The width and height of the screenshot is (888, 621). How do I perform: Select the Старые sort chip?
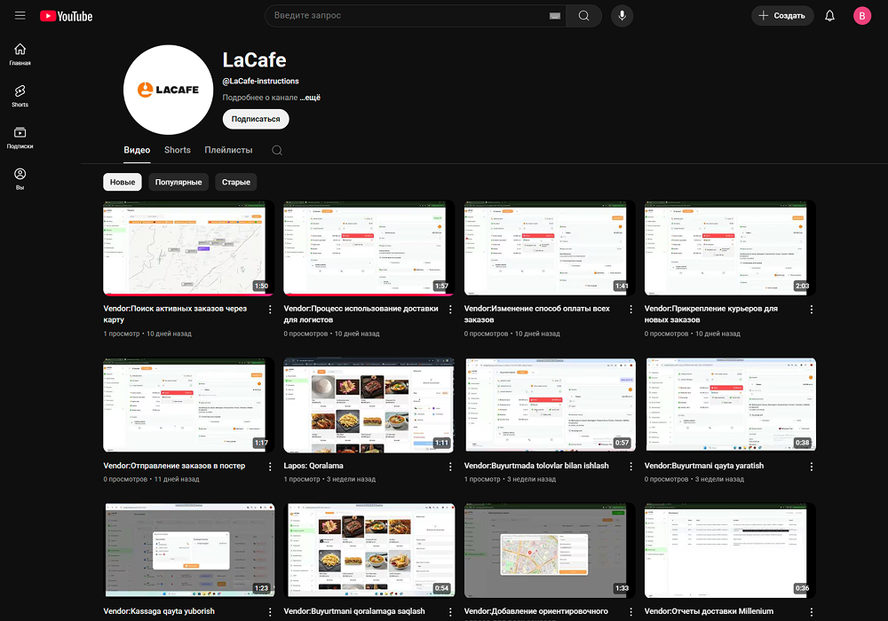(236, 182)
